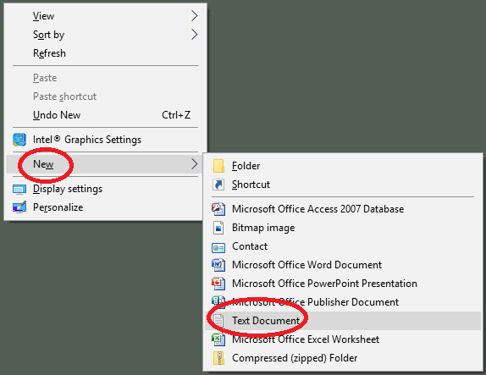Click the Word Document icon
The height and width of the screenshot is (375, 486).
[218, 265]
